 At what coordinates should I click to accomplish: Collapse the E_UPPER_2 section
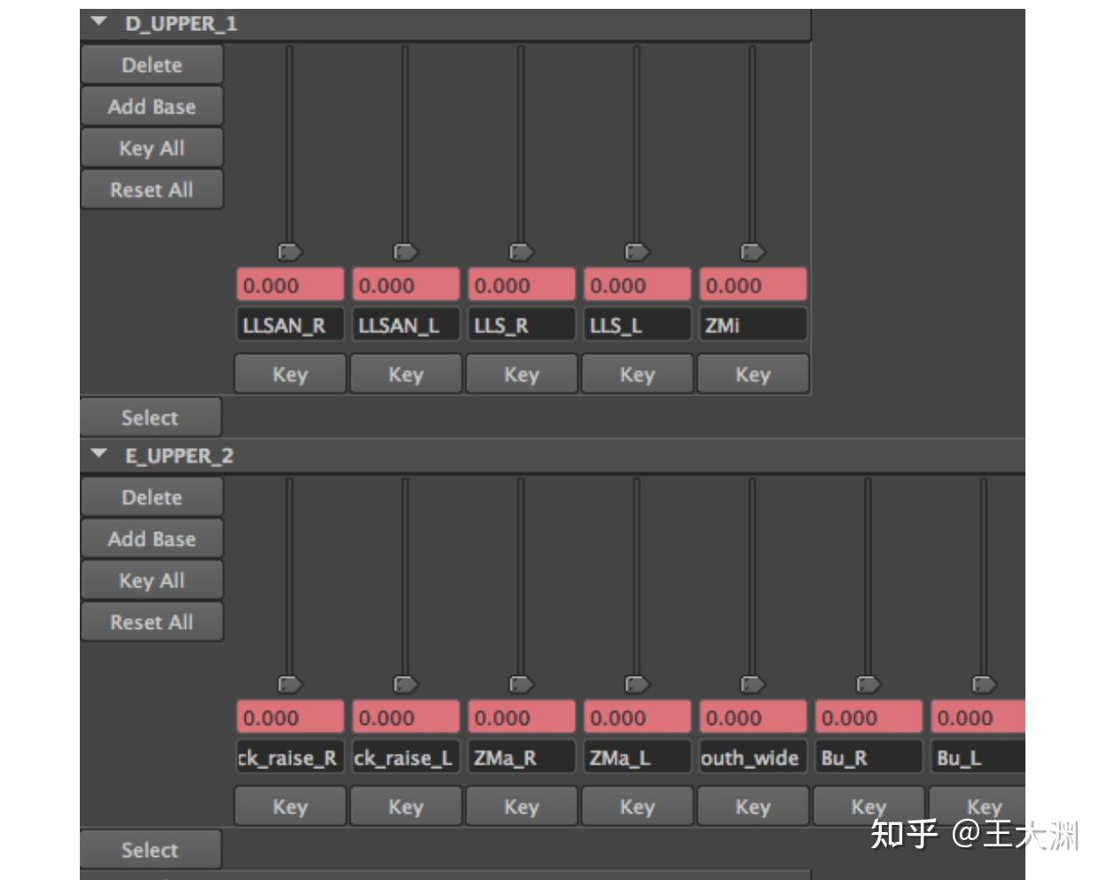tap(98, 453)
